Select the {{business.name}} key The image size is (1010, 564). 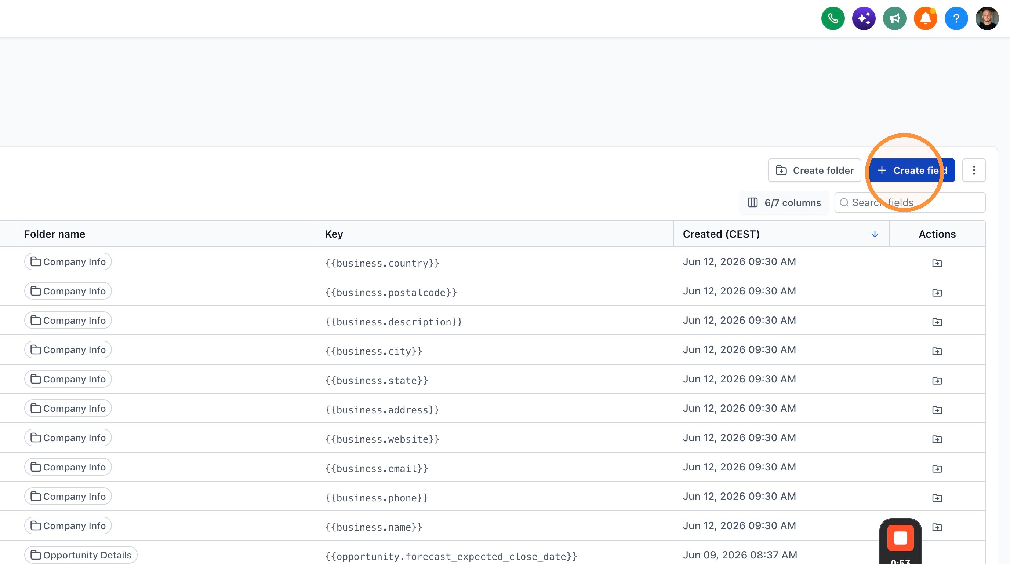tap(374, 528)
